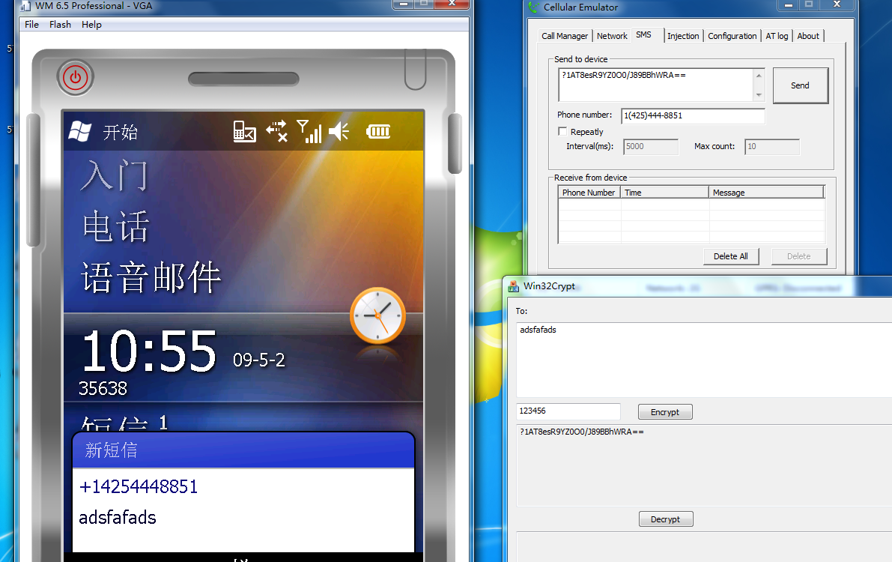Tap the 10:55 time display
This screenshot has height=562, width=892.
[149, 351]
